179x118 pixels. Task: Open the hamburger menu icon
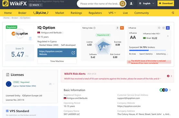tap(173, 13)
